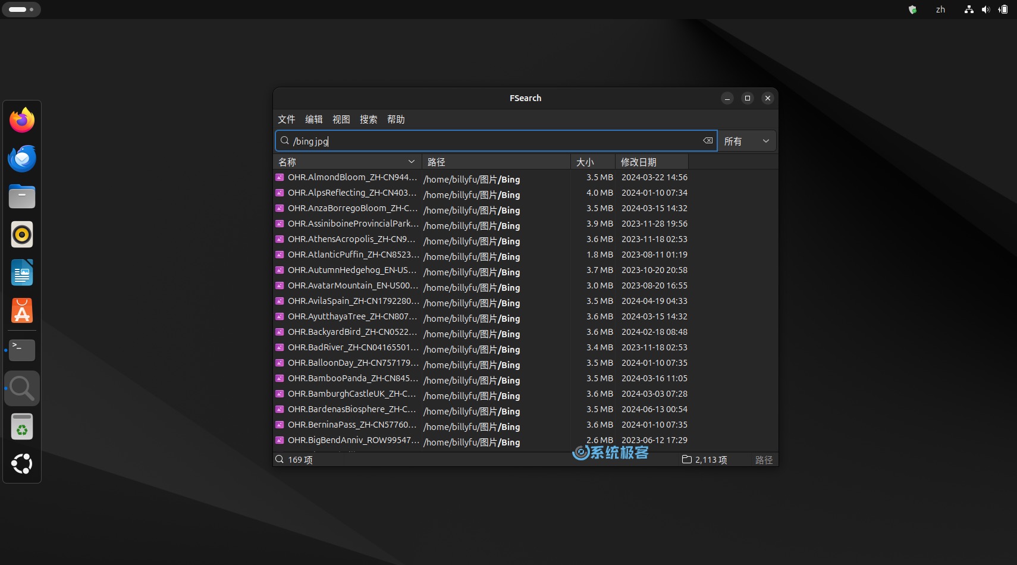Open the network status icon in the top bar
1017x565 pixels.
click(969, 10)
